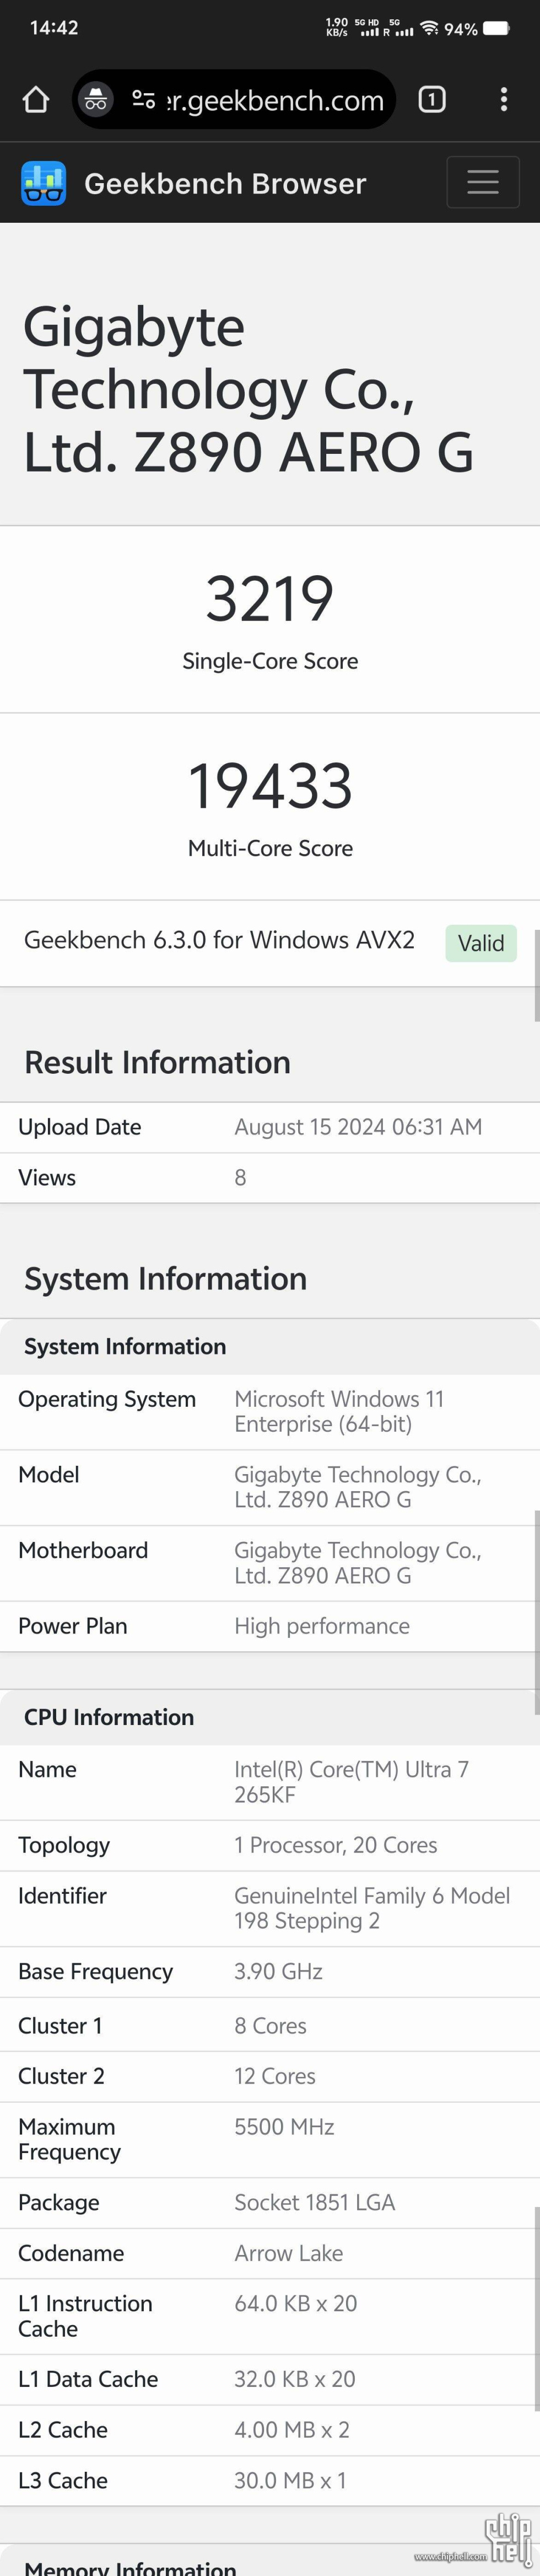Tap the 14:42 clock in status bar

[x=54, y=28]
